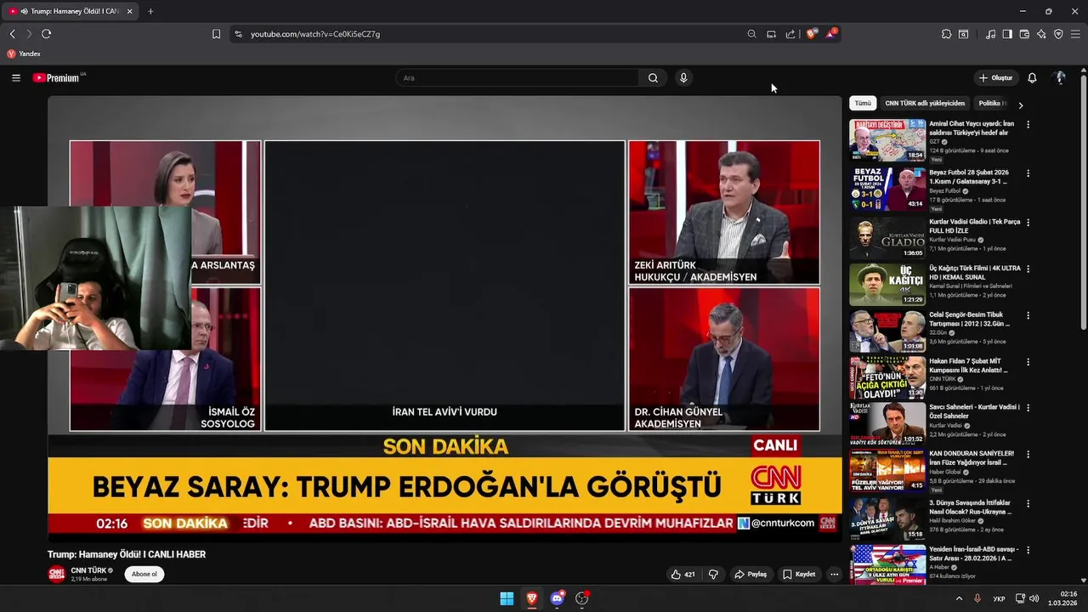This screenshot has height=612, width=1088.
Task: Open options menu for Savcı Sahneleri video
Action: [1028, 407]
